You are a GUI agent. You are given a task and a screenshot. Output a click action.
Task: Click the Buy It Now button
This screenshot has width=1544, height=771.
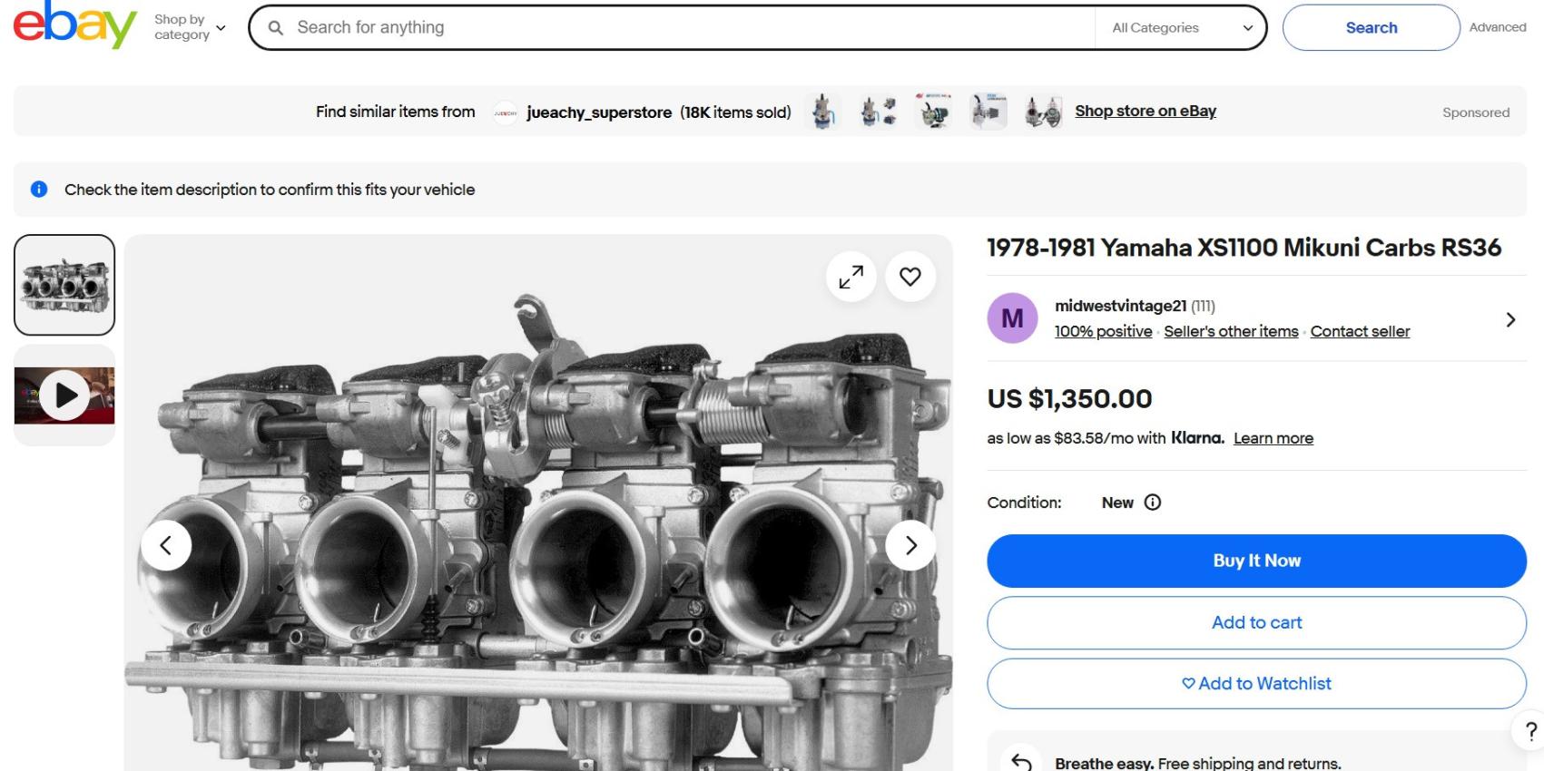(1256, 561)
